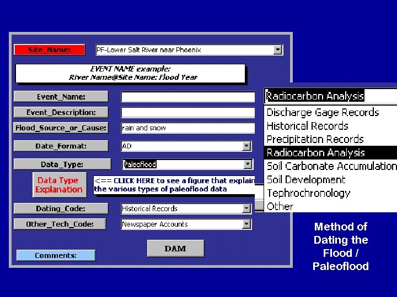Open the Site_Name dropdown arrow
Image resolution: width=397 pixels, height=297 pixels.
click(x=278, y=50)
